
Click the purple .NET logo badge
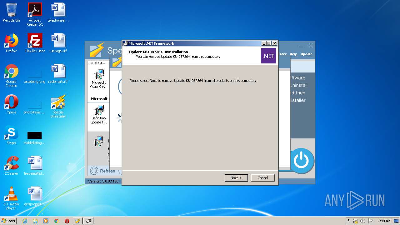point(268,56)
